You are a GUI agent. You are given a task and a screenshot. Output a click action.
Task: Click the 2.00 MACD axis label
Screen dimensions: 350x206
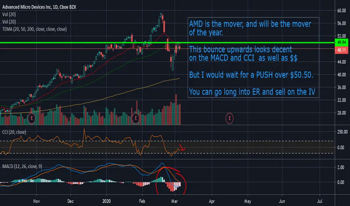(341, 167)
